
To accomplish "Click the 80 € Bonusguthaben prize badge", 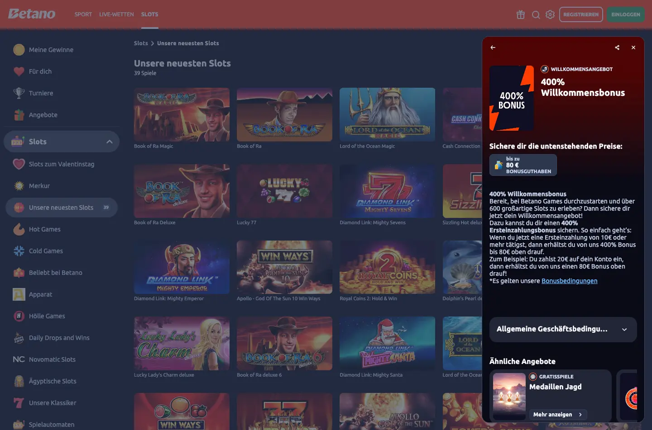I will 523,165.
